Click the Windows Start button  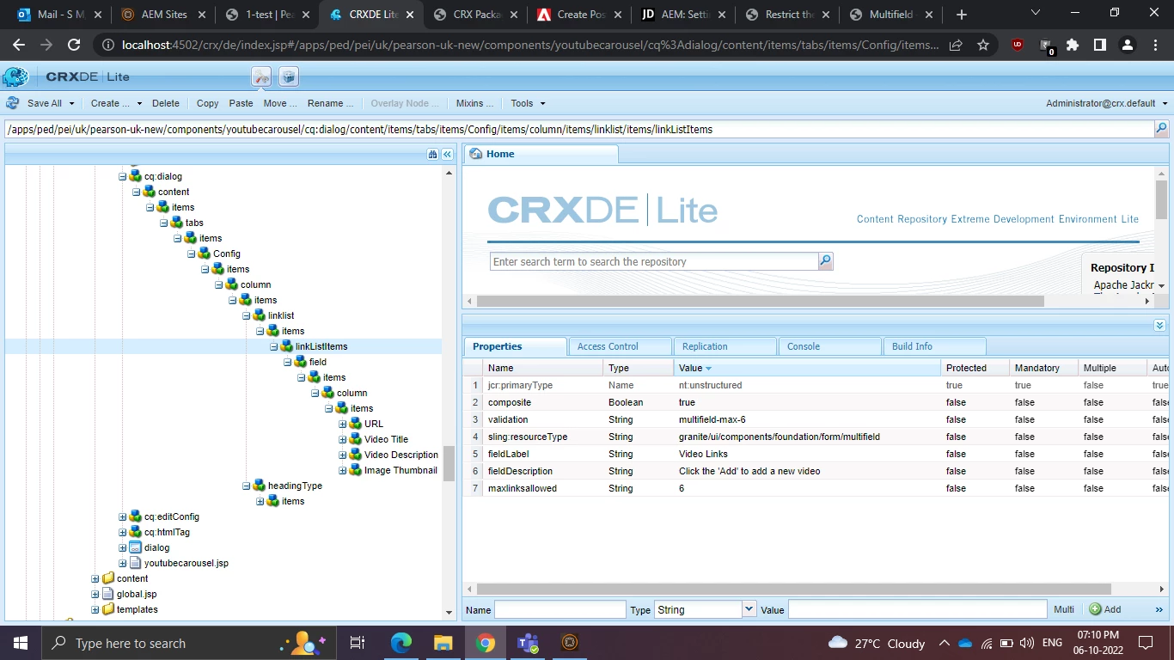[x=21, y=643]
